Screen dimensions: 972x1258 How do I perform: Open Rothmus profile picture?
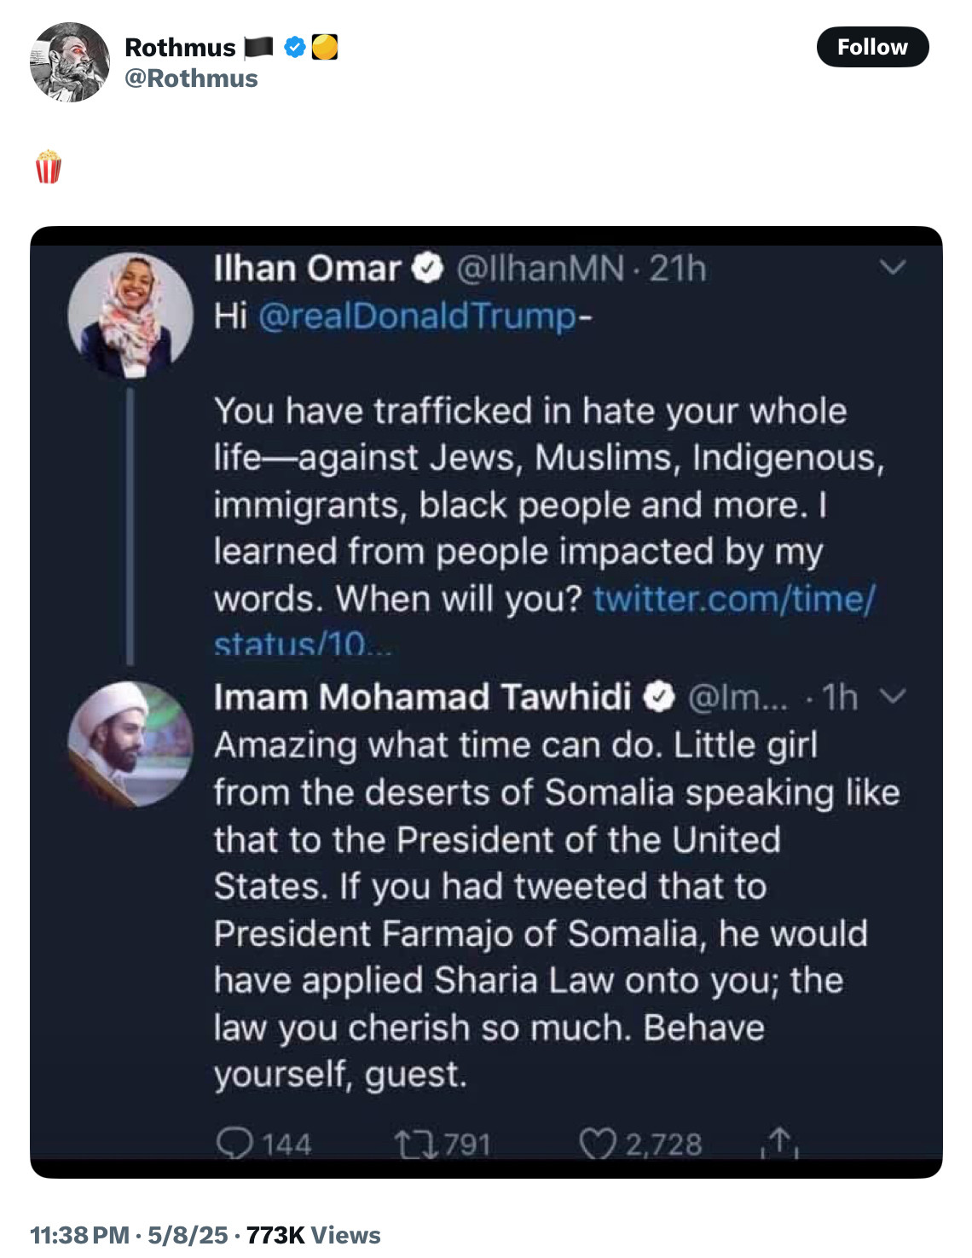69,62
